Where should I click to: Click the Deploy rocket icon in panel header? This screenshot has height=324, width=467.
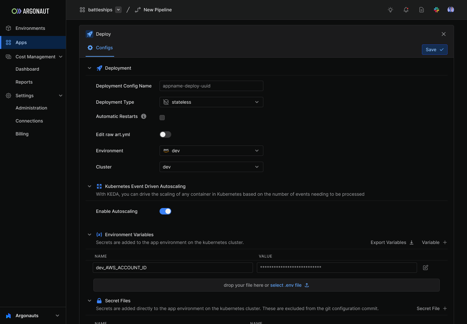pos(90,34)
